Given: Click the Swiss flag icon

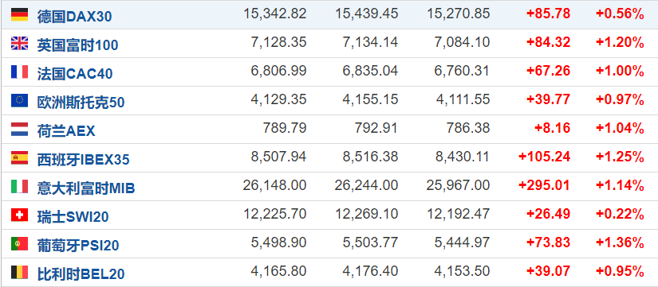Looking at the screenshot, I should (19, 215).
